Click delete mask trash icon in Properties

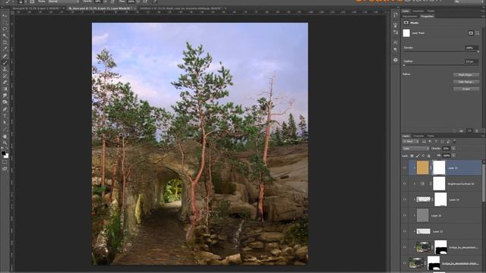pos(477,131)
